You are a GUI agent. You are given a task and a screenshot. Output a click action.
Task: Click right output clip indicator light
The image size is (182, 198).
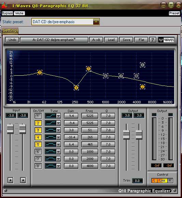click(x=171, y=115)
